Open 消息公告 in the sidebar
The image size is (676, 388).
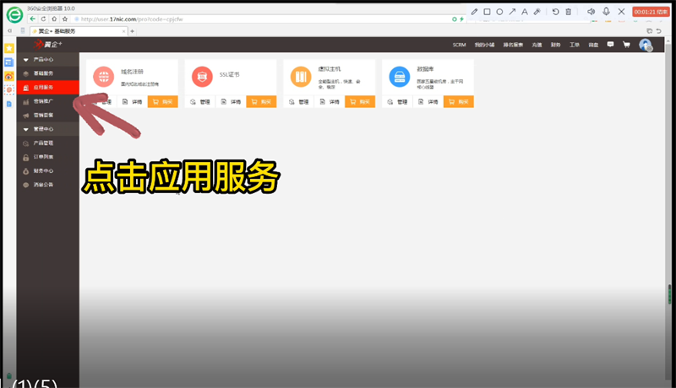(48, 185)
